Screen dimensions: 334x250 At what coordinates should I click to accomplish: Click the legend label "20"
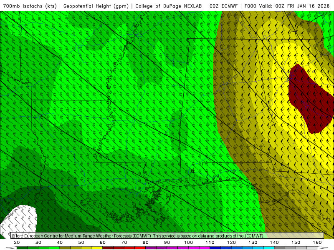coord(17,242)
